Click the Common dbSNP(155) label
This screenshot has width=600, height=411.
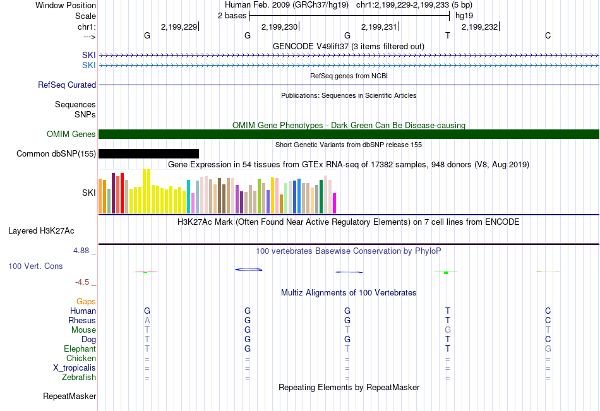coord(56,154)
